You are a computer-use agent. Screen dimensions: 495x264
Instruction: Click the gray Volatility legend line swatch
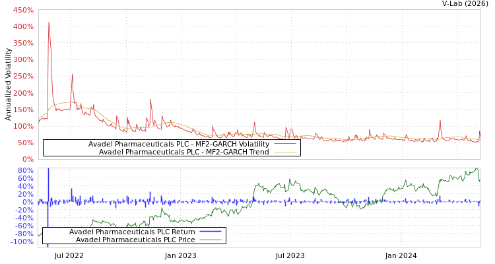coord(284,144)
